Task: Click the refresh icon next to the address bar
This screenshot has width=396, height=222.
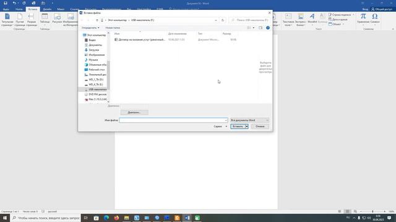Action: [x=223, y=20]
